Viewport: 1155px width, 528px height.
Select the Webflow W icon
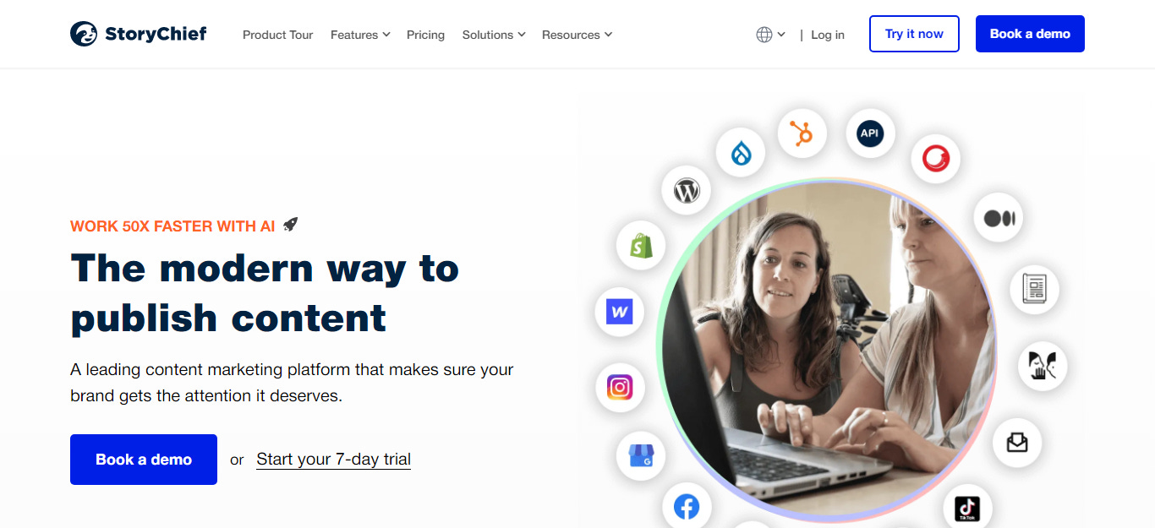(620, 312)
